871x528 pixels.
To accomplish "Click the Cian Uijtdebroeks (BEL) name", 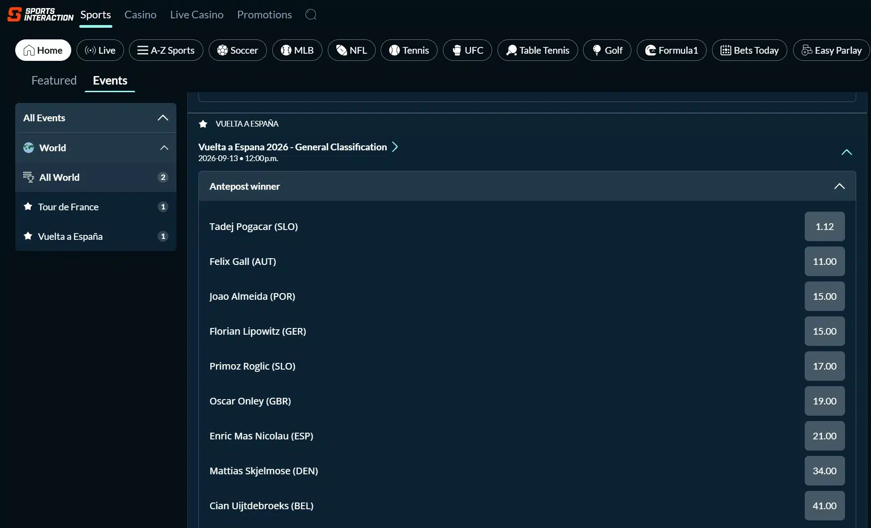I will pyautogui.click(x=262, y=506).
